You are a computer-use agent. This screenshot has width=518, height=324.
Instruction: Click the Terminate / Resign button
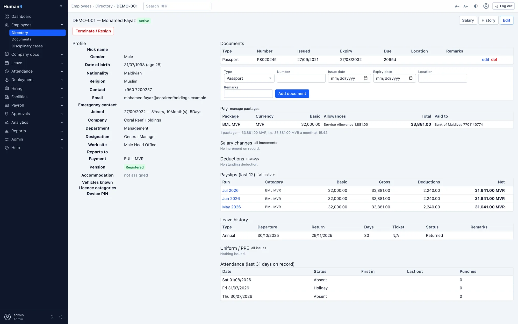click(x=93, y=31)
